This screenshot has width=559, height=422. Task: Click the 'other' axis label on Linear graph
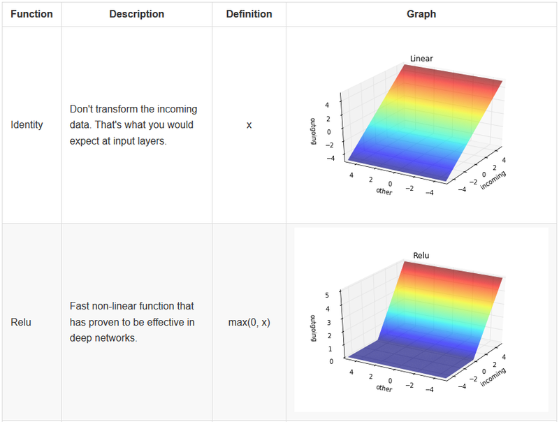(x=384, y=191)
